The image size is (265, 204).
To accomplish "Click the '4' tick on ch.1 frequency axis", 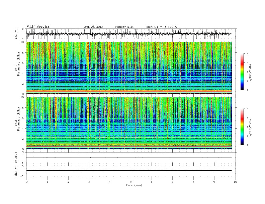I will click(x=23, y=73).
